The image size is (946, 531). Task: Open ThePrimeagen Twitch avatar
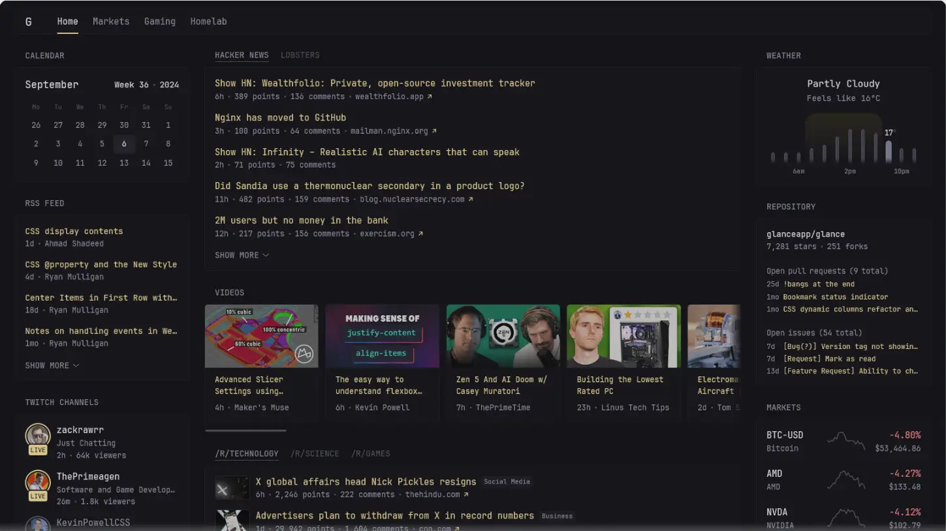click(x=38, y=483)
